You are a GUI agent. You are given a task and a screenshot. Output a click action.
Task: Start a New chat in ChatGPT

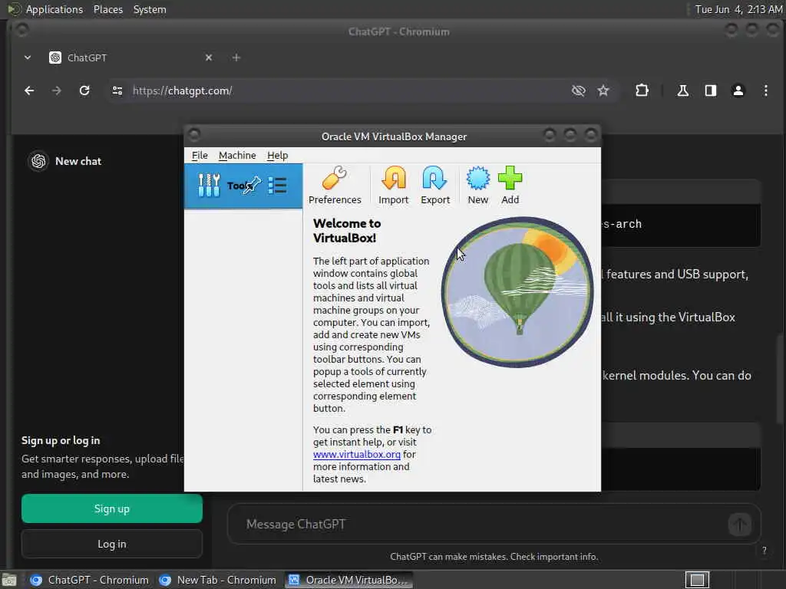pyautogui.click(x=78, y=161)
